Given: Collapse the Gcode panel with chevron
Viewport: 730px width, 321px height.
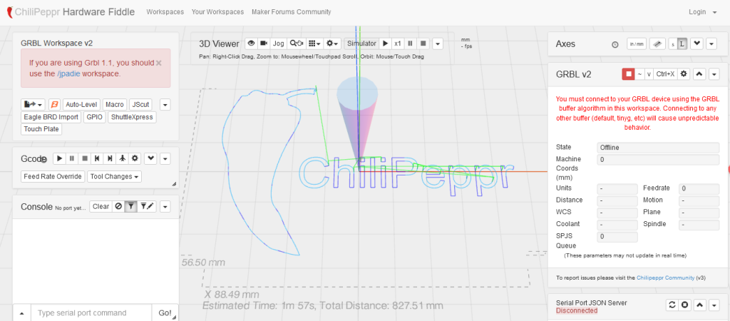Looking at the screenshot, I should pos(150,158).
